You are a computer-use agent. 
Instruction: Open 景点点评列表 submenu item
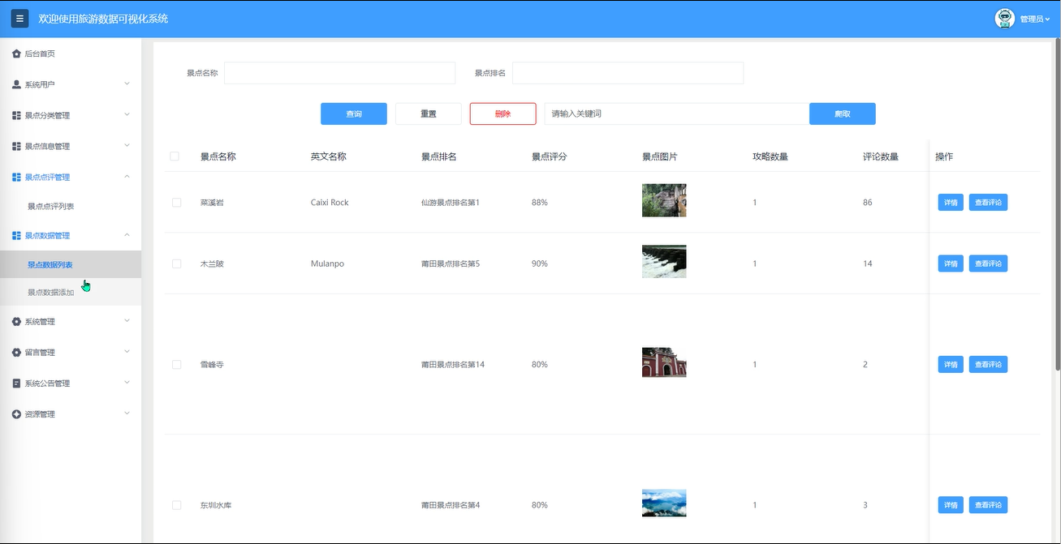pos(71,206)
